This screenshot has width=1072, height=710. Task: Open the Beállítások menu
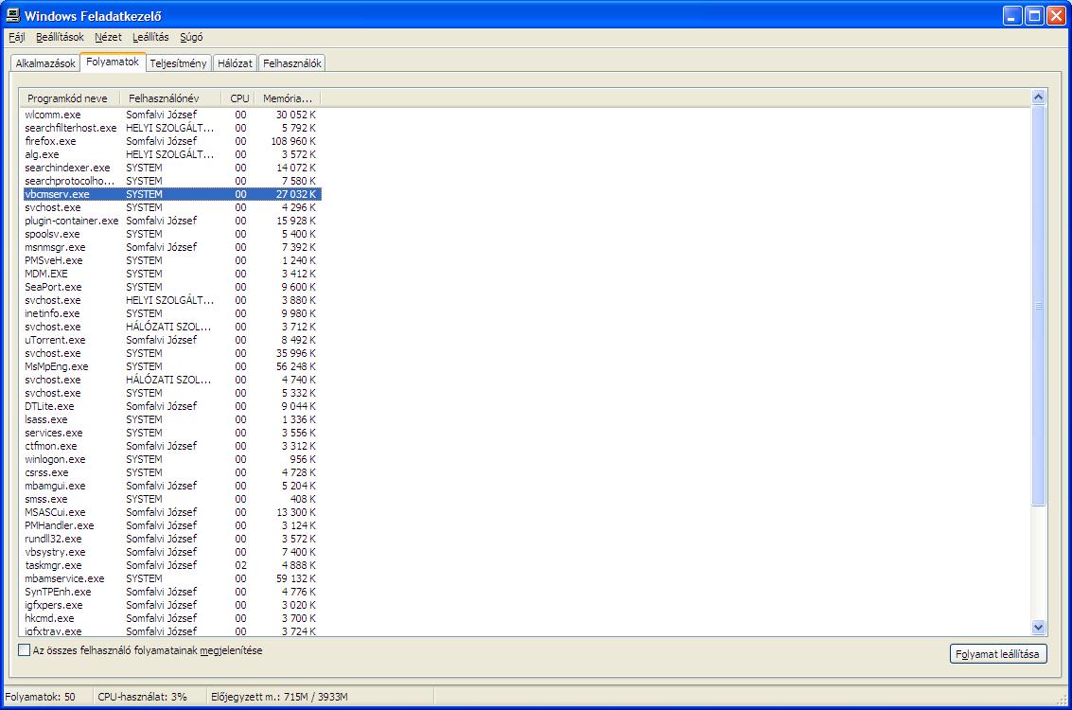[x=60, y=37]
